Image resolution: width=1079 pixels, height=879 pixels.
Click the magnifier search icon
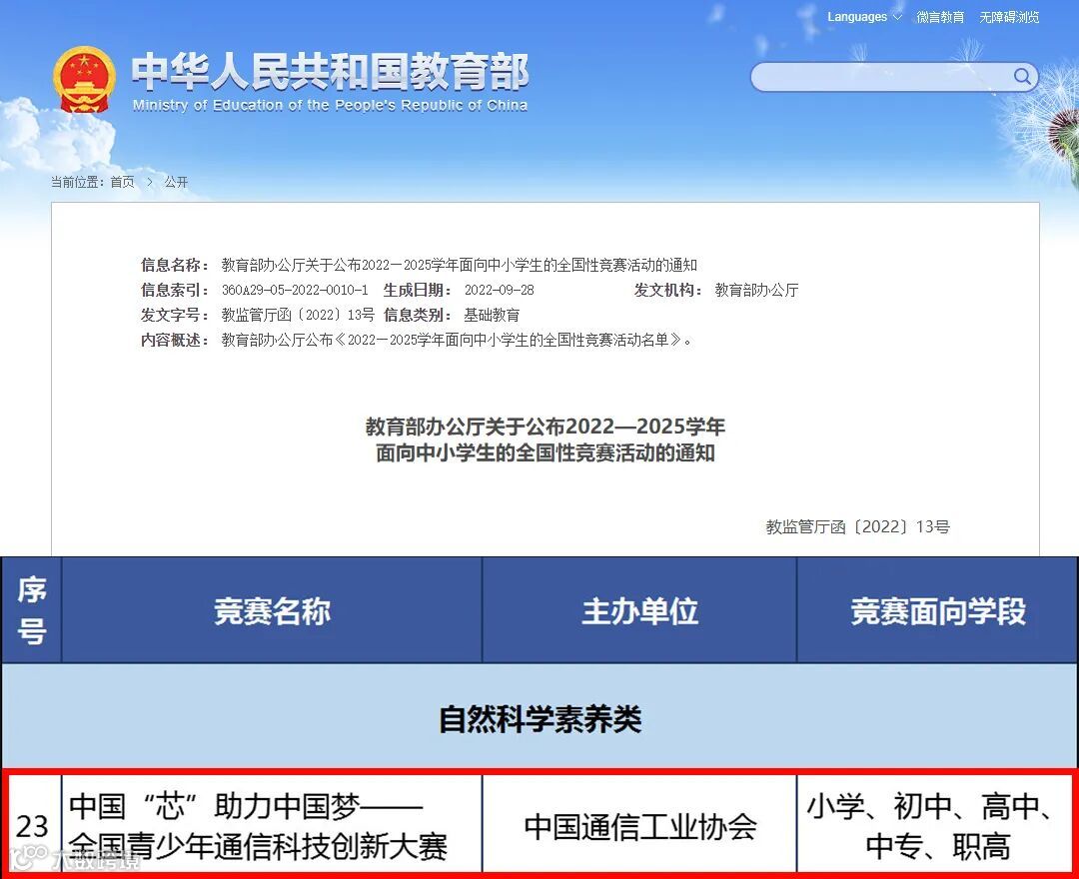click(x=1023, y=76)
